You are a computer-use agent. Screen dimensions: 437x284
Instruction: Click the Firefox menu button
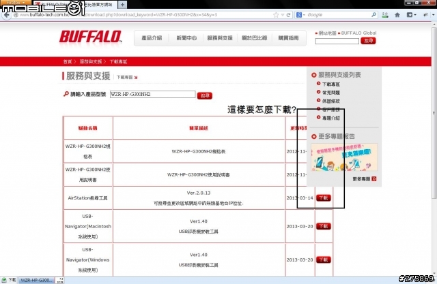click(15, 2)
